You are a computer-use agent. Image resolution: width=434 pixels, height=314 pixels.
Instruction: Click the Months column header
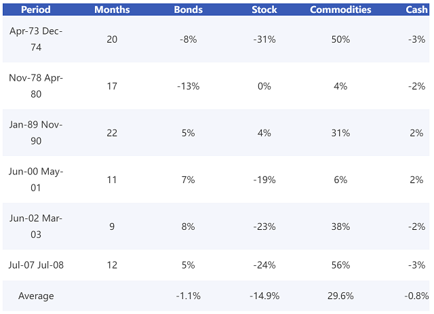pos(112,10)
